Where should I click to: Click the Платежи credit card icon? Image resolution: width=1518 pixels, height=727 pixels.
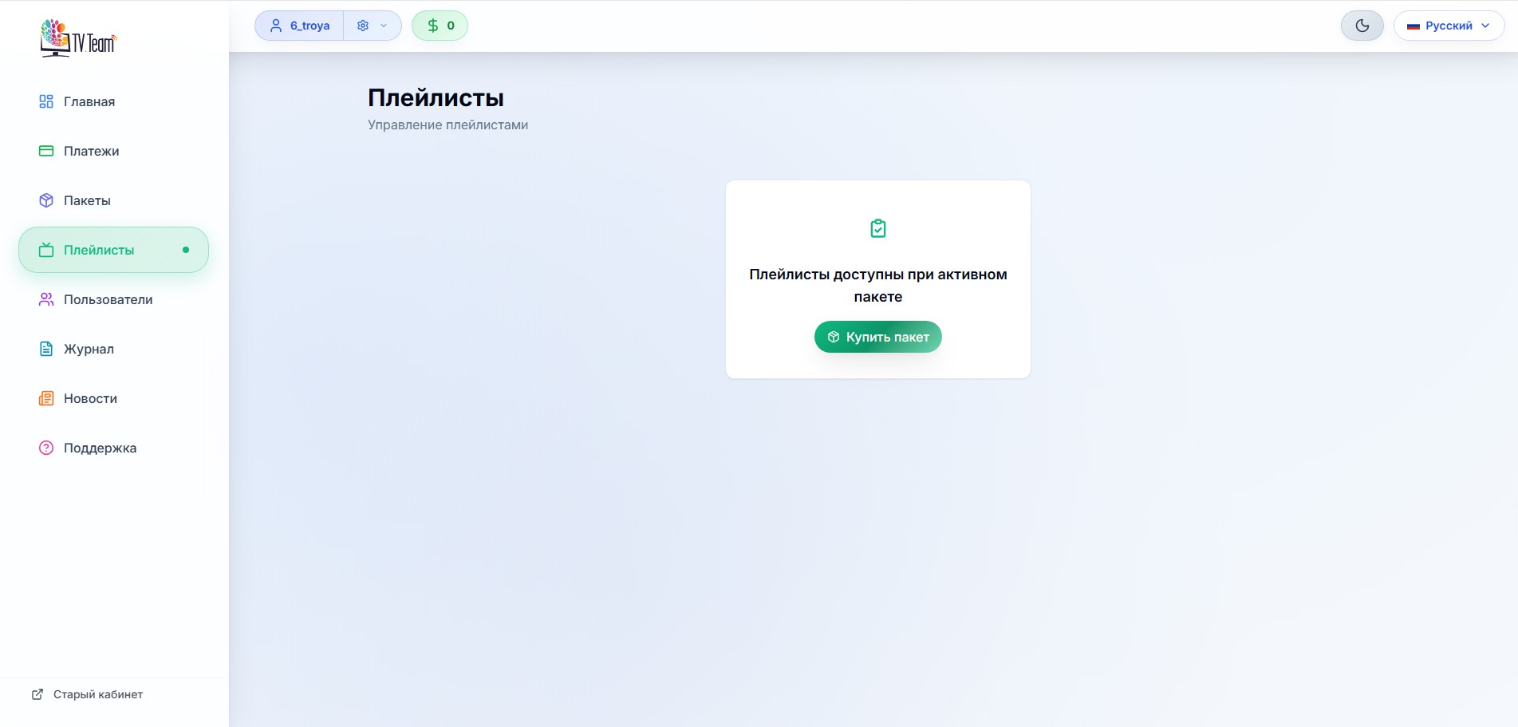click(x=46, y=151)
